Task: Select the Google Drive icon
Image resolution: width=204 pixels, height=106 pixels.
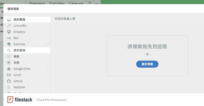Action: (9, 69)
